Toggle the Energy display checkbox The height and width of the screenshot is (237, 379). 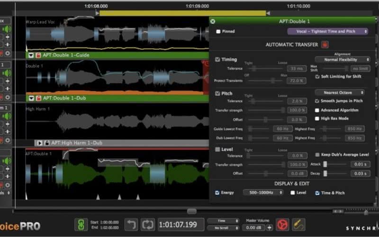[x=217, y=193]
